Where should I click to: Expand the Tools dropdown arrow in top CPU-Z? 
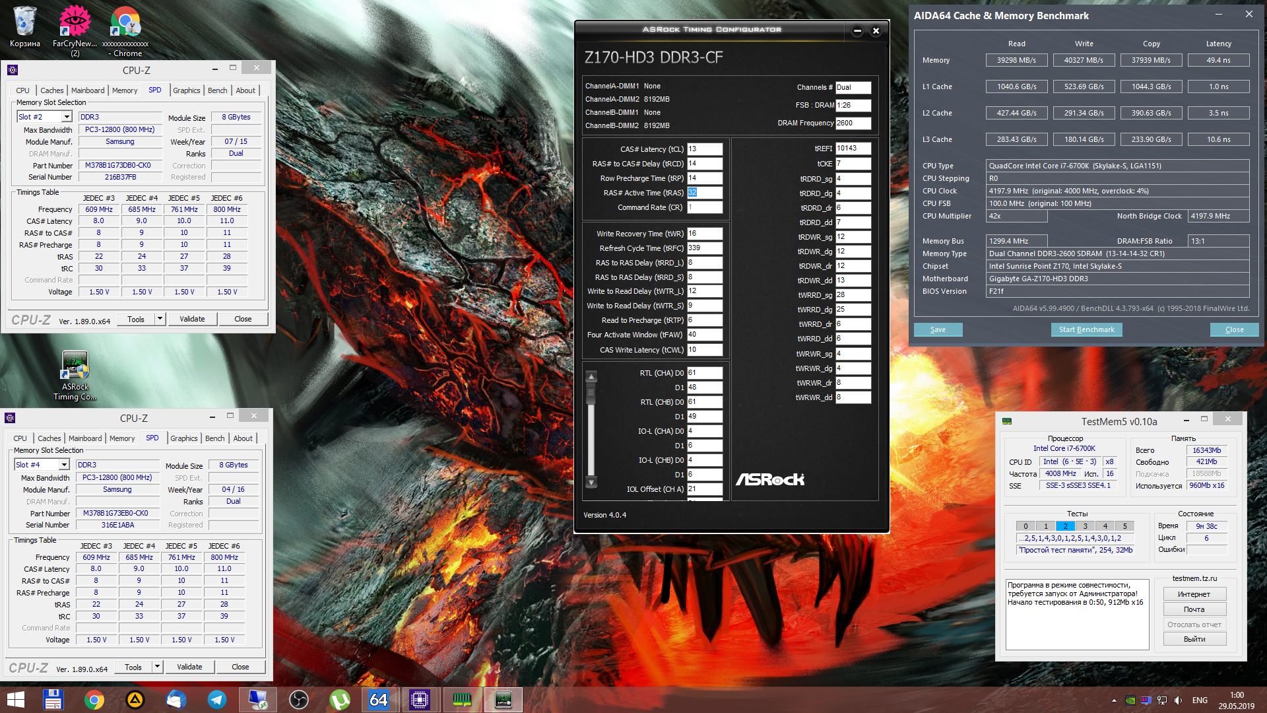160,319
